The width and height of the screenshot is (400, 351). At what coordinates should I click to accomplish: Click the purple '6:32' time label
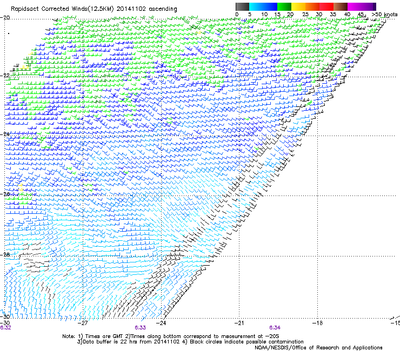click(5, 328)
